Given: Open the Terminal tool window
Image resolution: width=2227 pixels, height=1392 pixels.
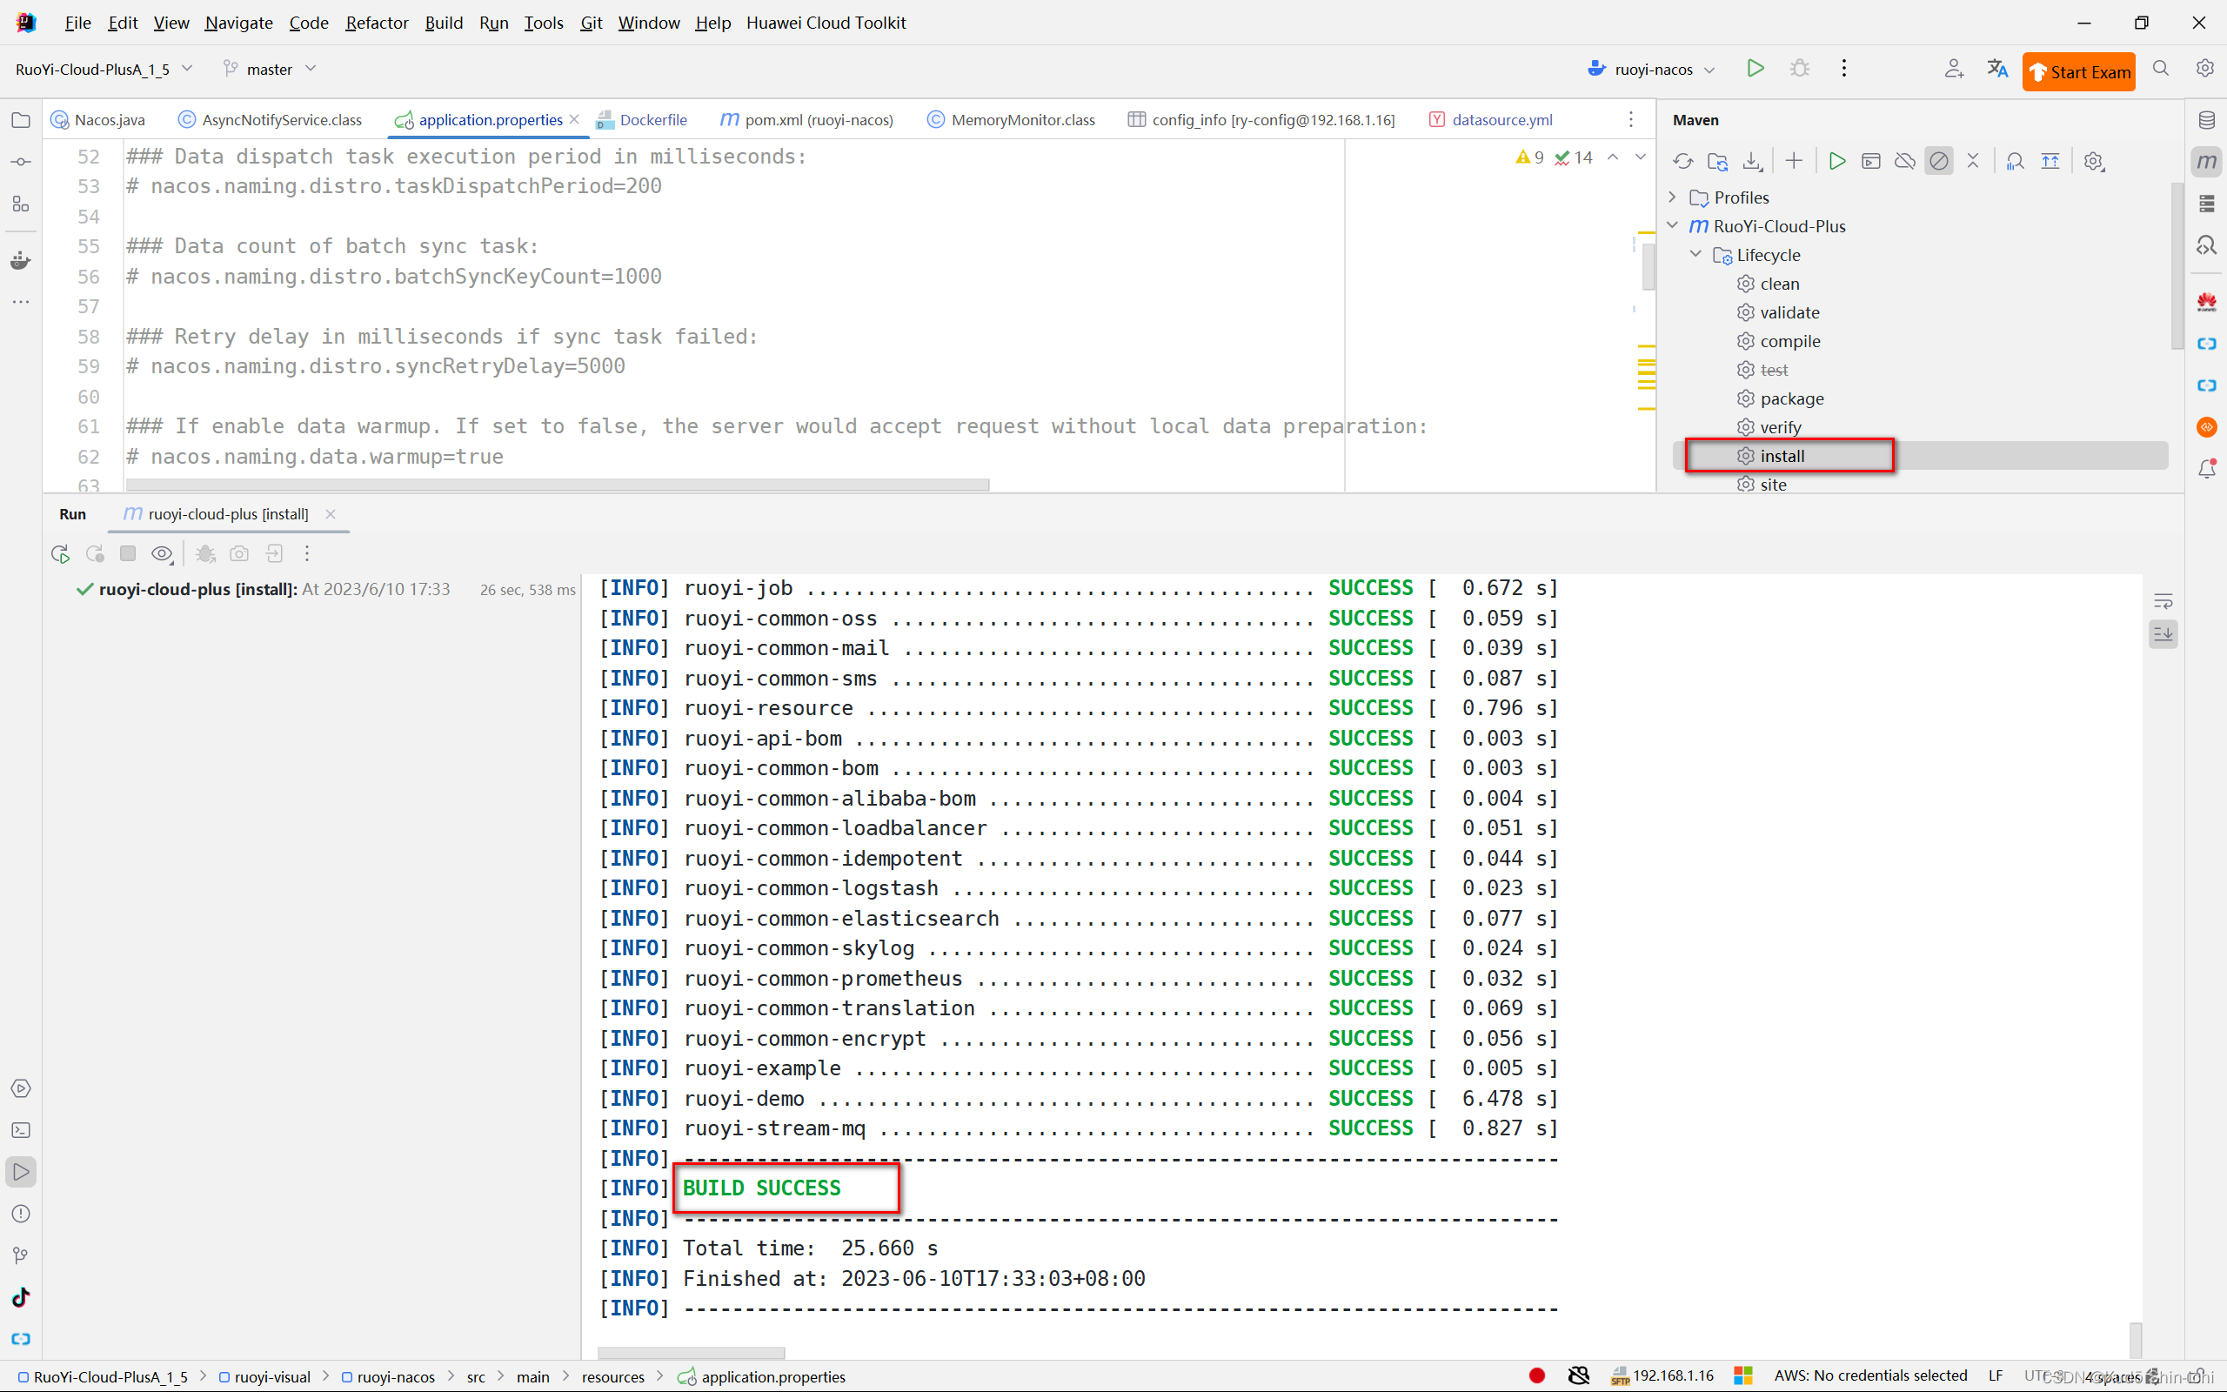Looking at the screenshot, I should coord(20,1129).
